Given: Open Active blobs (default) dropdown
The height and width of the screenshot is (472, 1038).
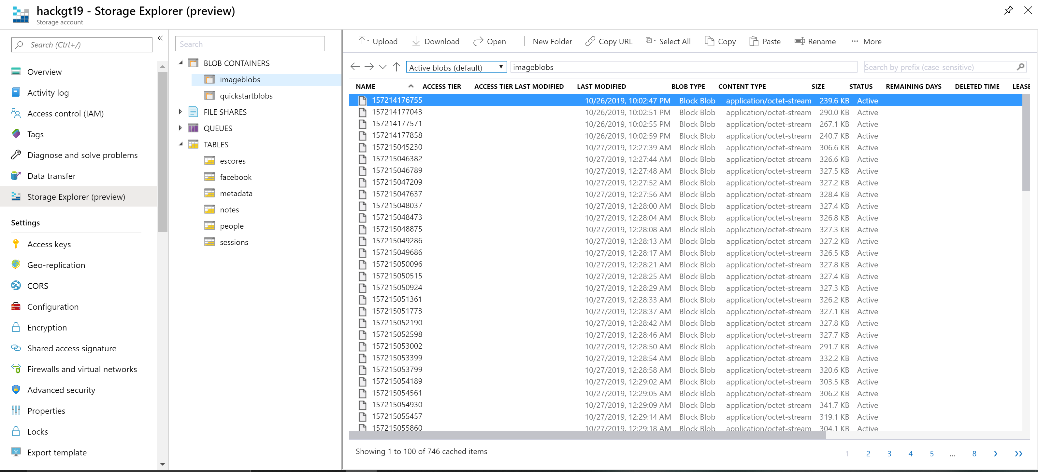Looking at the screenshot, I should (456, 67).
